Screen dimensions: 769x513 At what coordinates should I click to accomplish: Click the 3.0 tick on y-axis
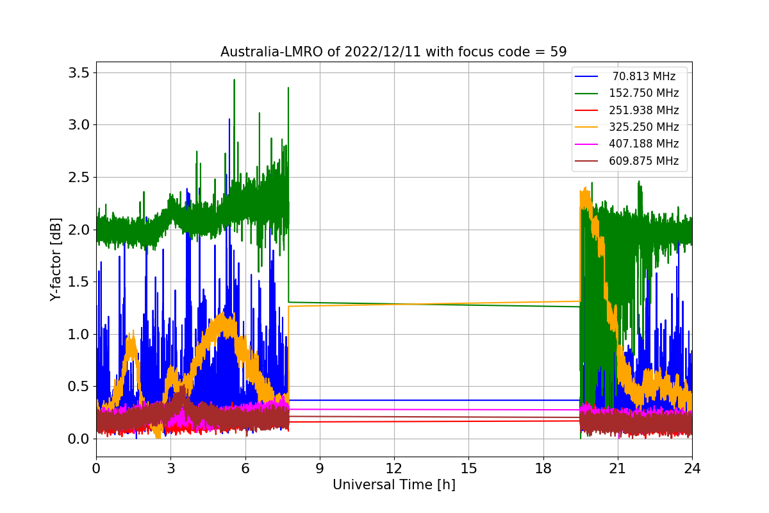pos(78,124)
